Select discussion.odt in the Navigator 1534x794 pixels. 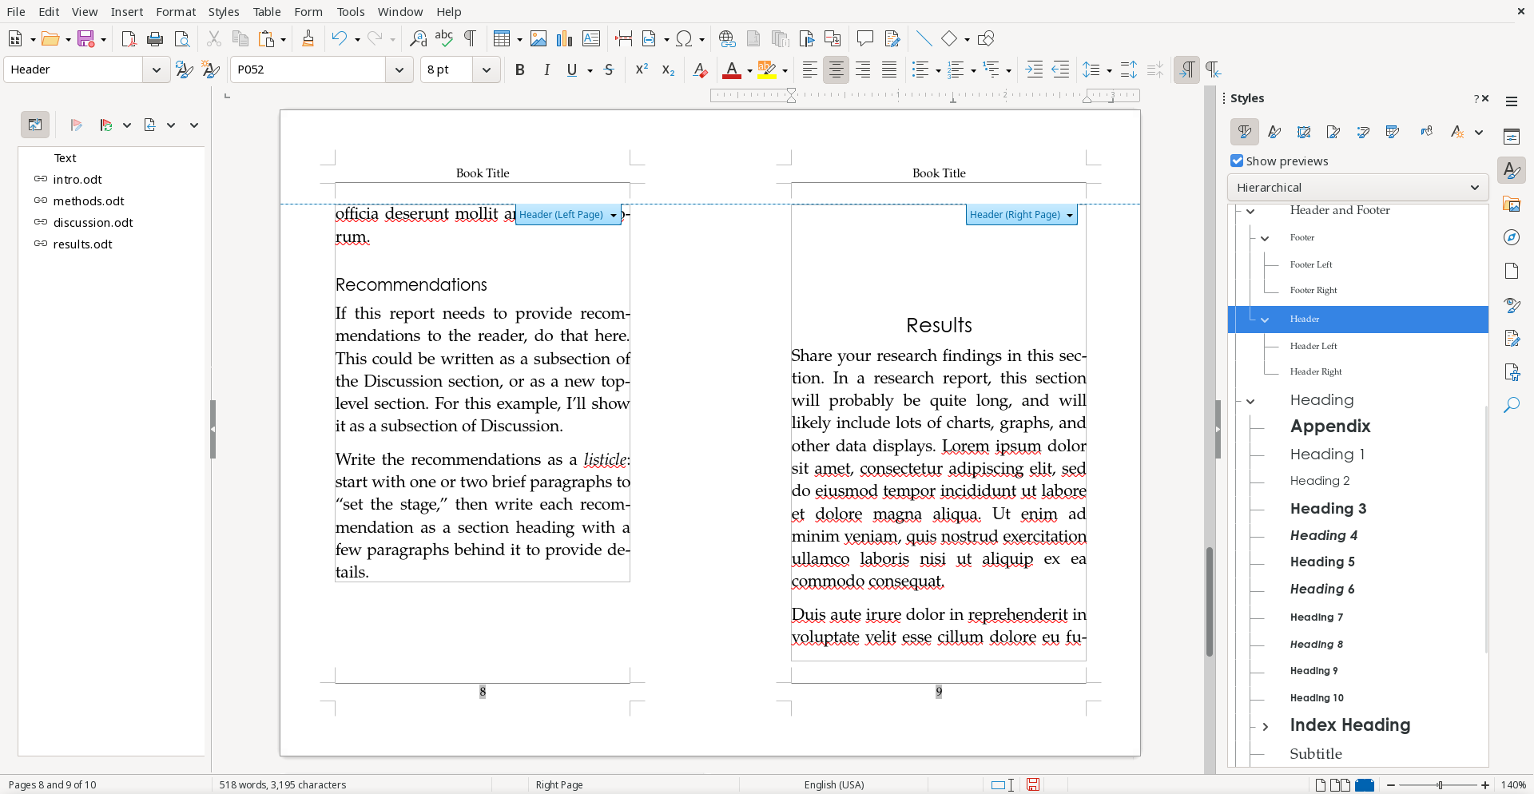(93, 223)
